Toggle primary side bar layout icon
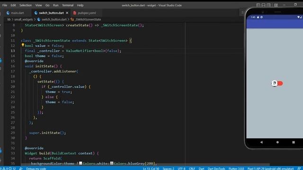The height and width of the screenshot is (170, 303). (x=258, y=5)
